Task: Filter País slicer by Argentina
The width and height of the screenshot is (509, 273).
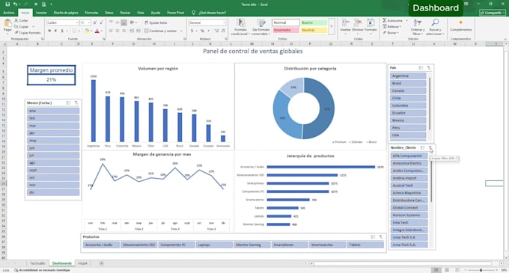Action: (408, 76)
